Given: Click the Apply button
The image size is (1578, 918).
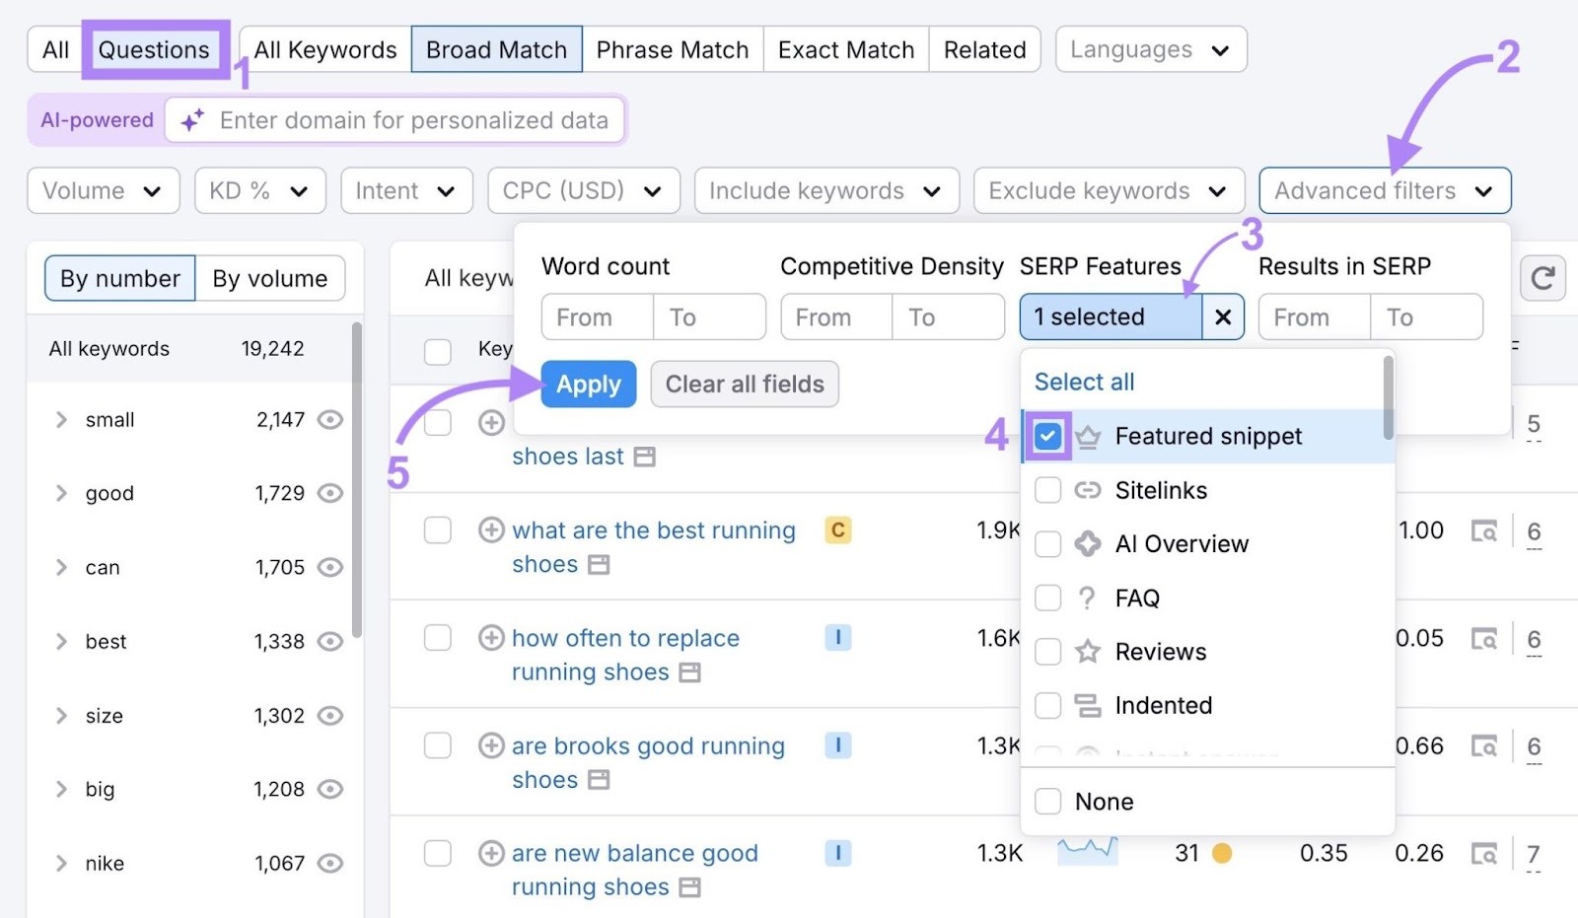Looking at the screenshot, I should click(588, 384).
